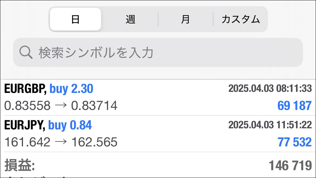Select the EURGBP close price 0.83714
The image size is (316, 178).
tap(94, 106)
